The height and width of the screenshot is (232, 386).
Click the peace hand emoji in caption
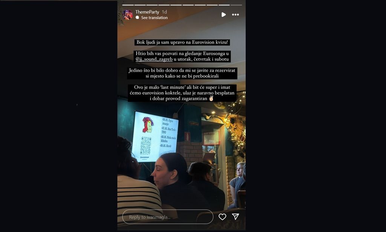(x=211, y=98)
